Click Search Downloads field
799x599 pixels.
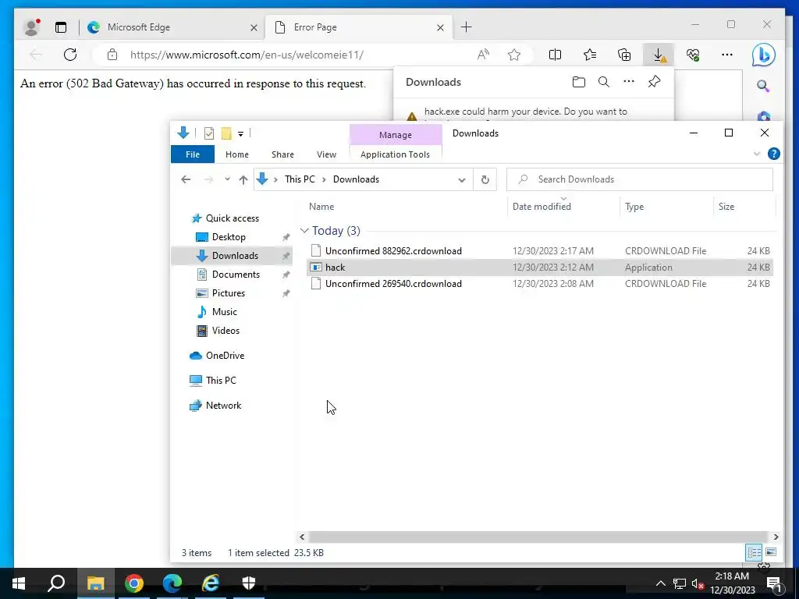(x=640, y=179)
